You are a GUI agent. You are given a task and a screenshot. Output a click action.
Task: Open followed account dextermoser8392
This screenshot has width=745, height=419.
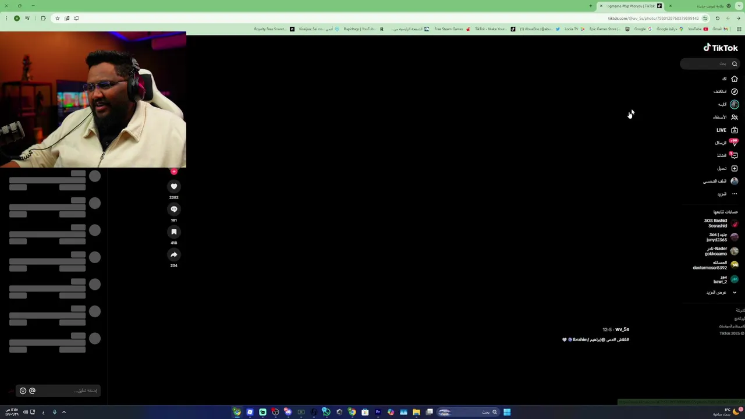coord(715,265)
